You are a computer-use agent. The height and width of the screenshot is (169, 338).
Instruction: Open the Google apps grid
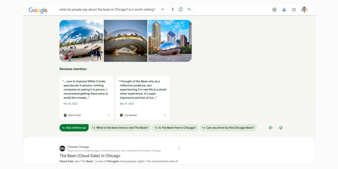294,10
